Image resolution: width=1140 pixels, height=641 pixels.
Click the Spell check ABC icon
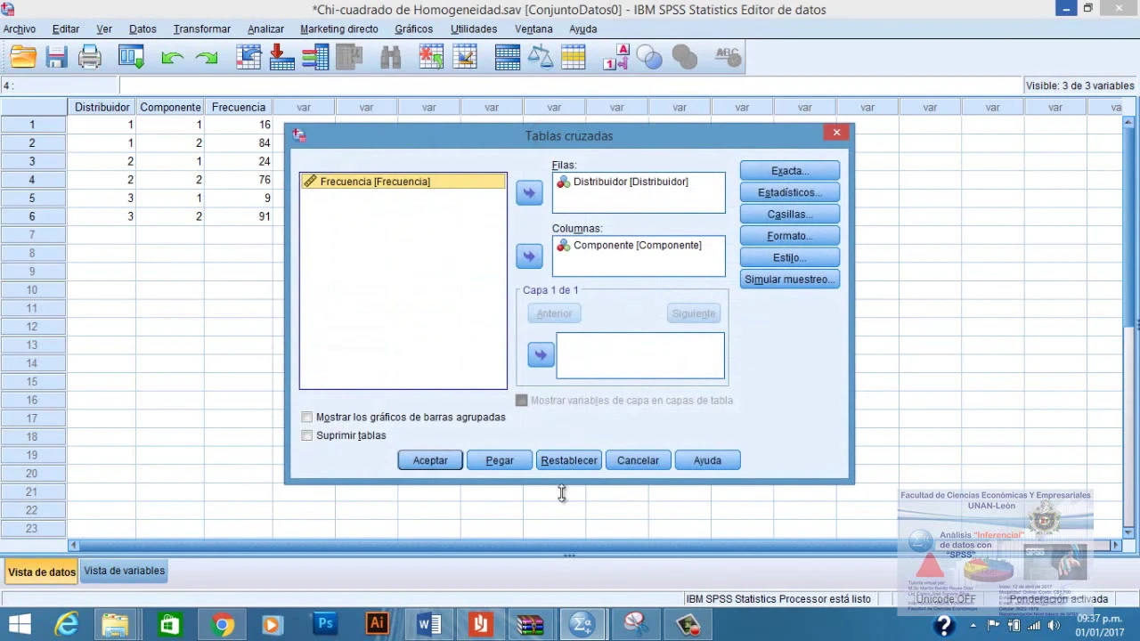coord(728,58)
